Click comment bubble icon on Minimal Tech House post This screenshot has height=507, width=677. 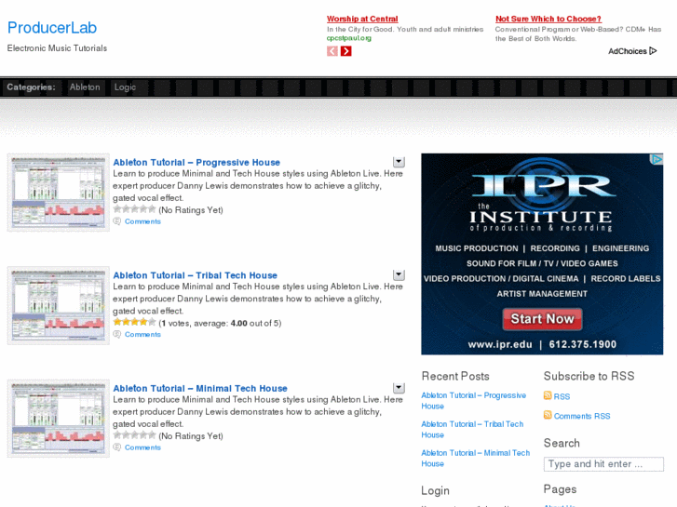[116, 447]
